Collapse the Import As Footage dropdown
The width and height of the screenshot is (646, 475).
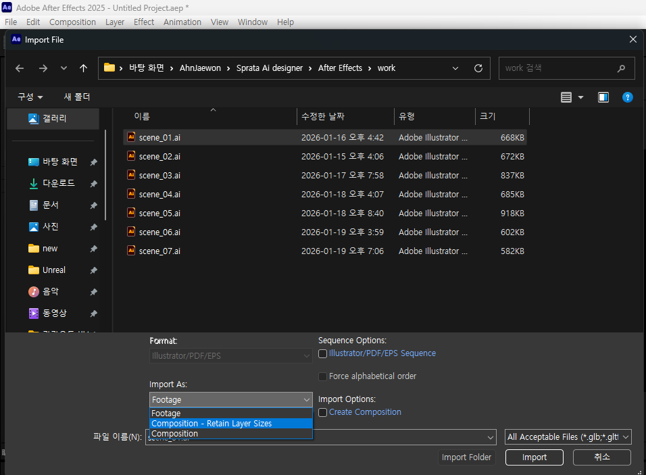click(230, 399)
